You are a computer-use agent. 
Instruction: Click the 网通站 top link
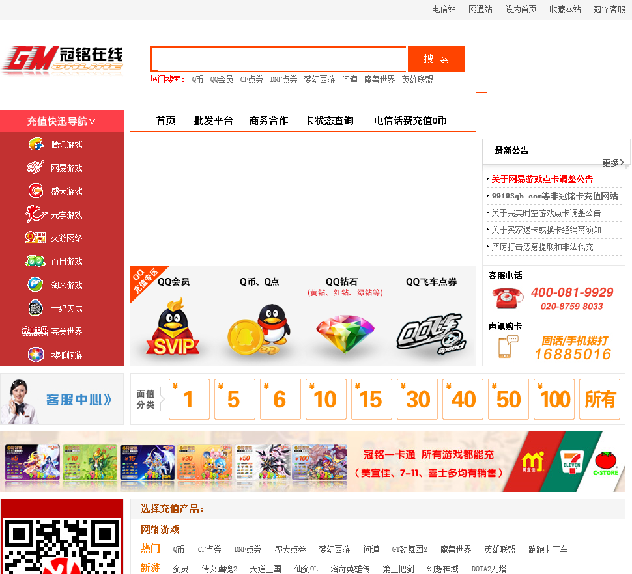480,9
